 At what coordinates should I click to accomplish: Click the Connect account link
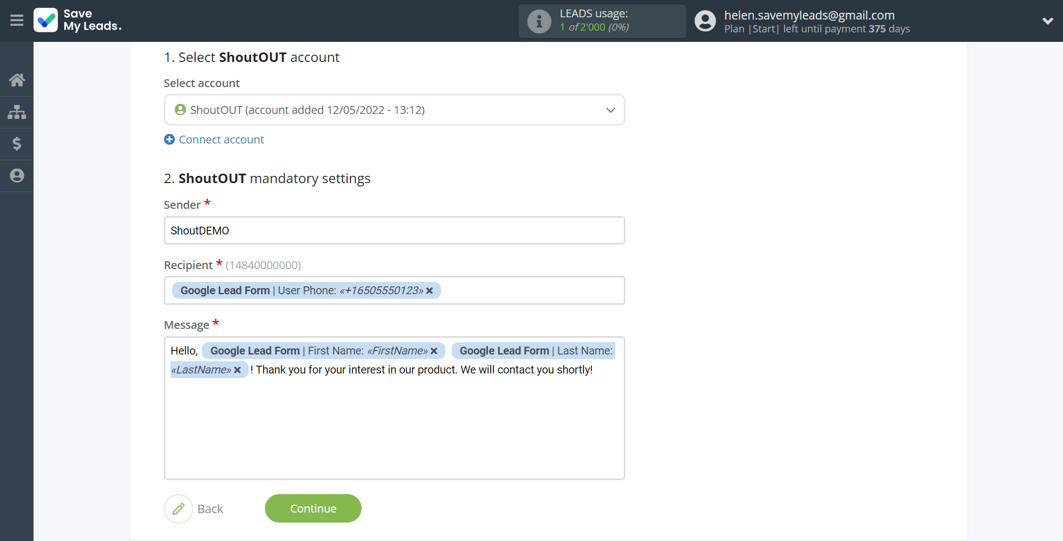click(221, 140)
